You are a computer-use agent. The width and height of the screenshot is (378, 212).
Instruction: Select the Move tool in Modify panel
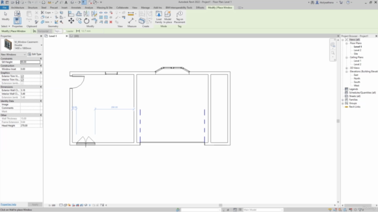71,21
